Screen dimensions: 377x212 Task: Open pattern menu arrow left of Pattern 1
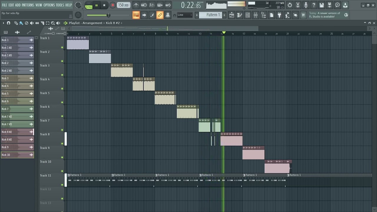pos(197,15)
